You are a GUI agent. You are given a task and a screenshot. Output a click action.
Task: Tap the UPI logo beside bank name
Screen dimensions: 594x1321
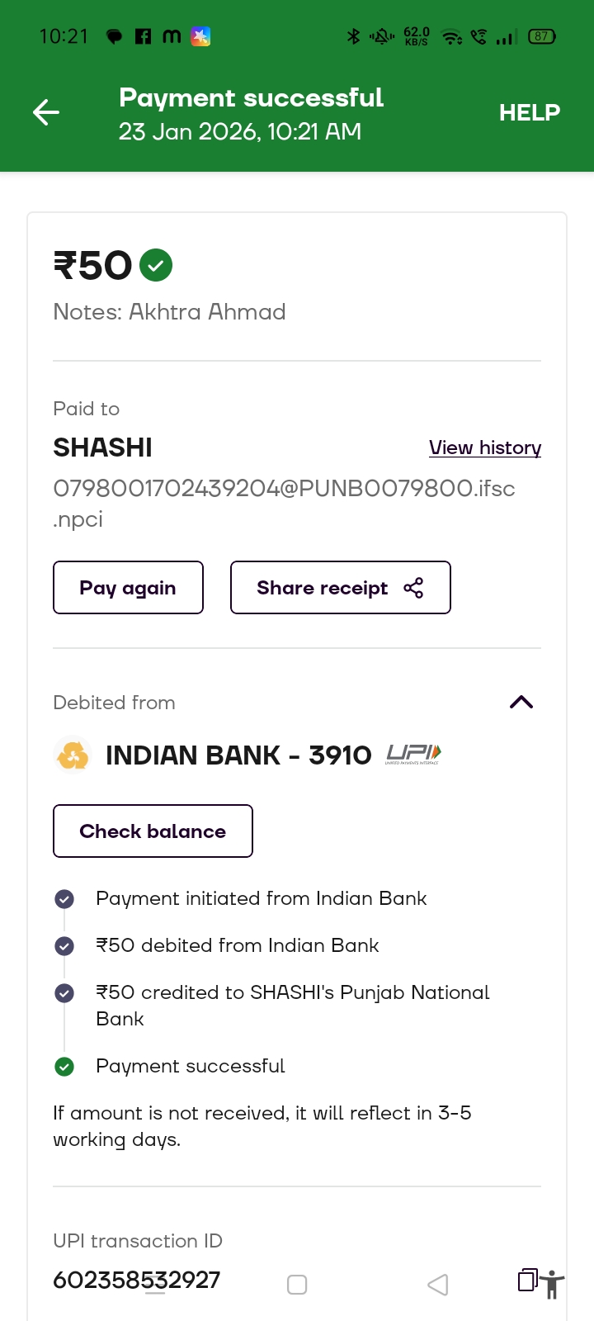tap(413, 754)
